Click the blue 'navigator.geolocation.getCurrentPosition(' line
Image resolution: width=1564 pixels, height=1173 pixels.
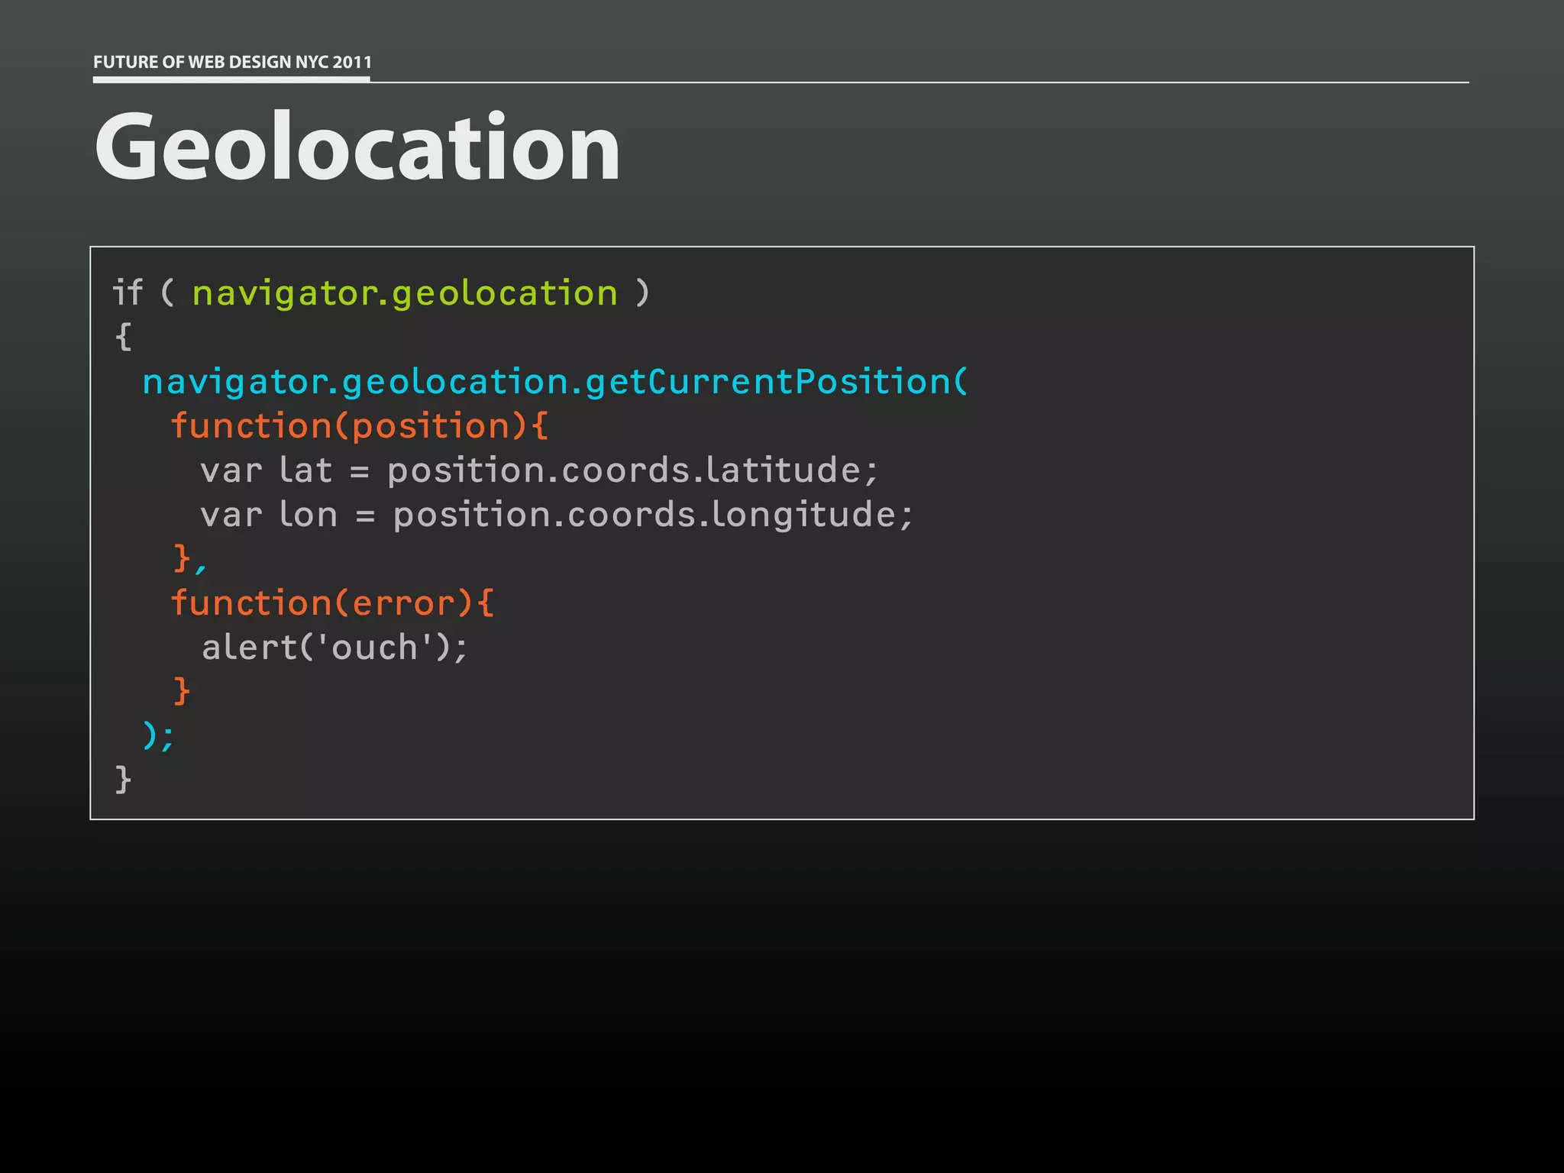(x=555, y=383)
